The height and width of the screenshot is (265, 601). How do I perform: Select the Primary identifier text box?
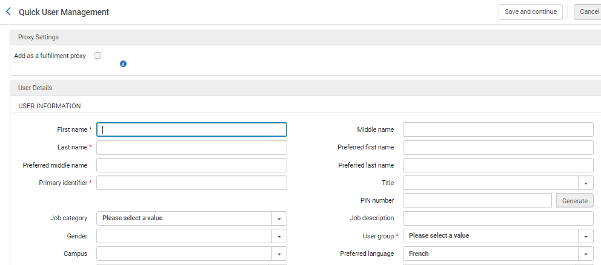click(x=191, y=183)
